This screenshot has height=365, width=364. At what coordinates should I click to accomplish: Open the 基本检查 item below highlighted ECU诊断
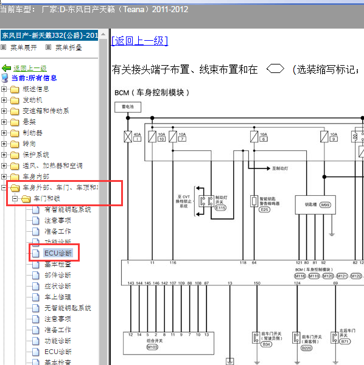[x=58, y=264]
